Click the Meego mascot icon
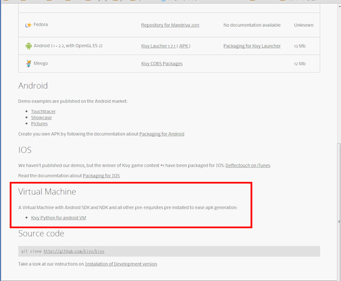Viewport: 341px width, 281px height. [x=28, y=63]
